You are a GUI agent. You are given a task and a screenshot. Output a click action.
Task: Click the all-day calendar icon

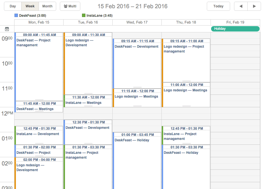[x=7, y=29]
